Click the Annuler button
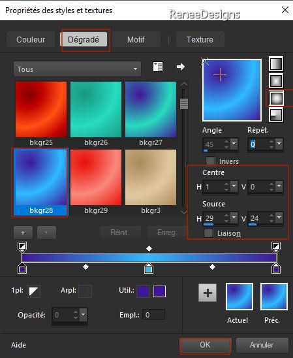Image resolution: width=293 pixels, height=358 pixels. (262, 345)
